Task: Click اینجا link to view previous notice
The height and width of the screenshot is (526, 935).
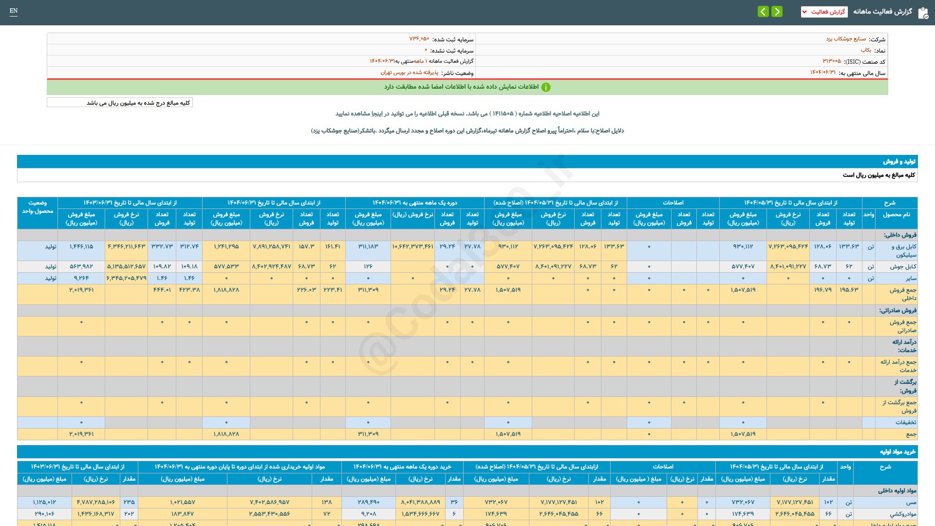Action: [376, 113]
